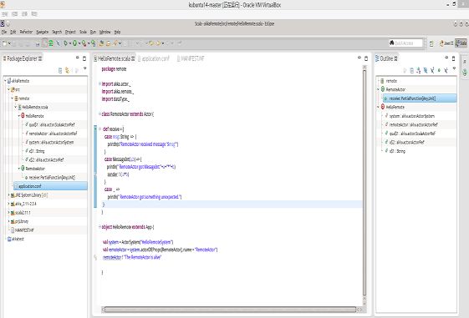The height and width of the screenshot is (318, 469).
Task: Open the New file dropdown arrow
Action: (x=9, y=43)
